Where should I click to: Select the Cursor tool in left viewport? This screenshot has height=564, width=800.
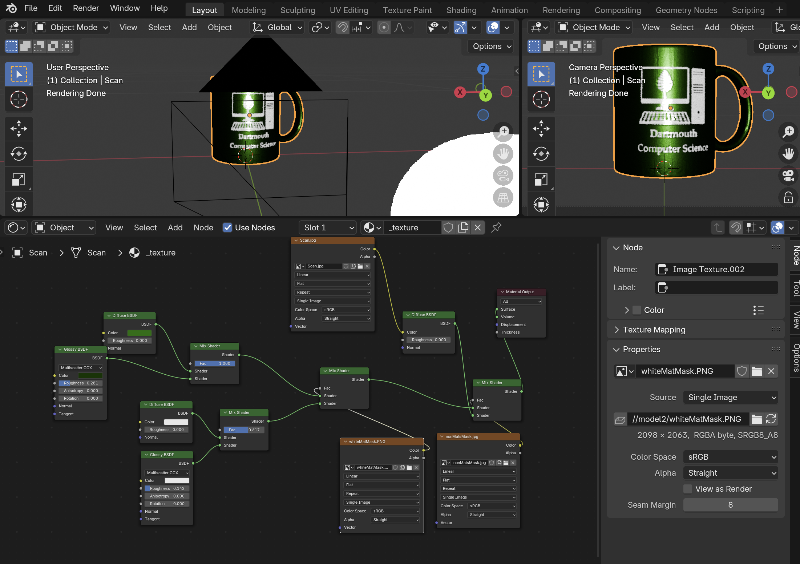19,99
